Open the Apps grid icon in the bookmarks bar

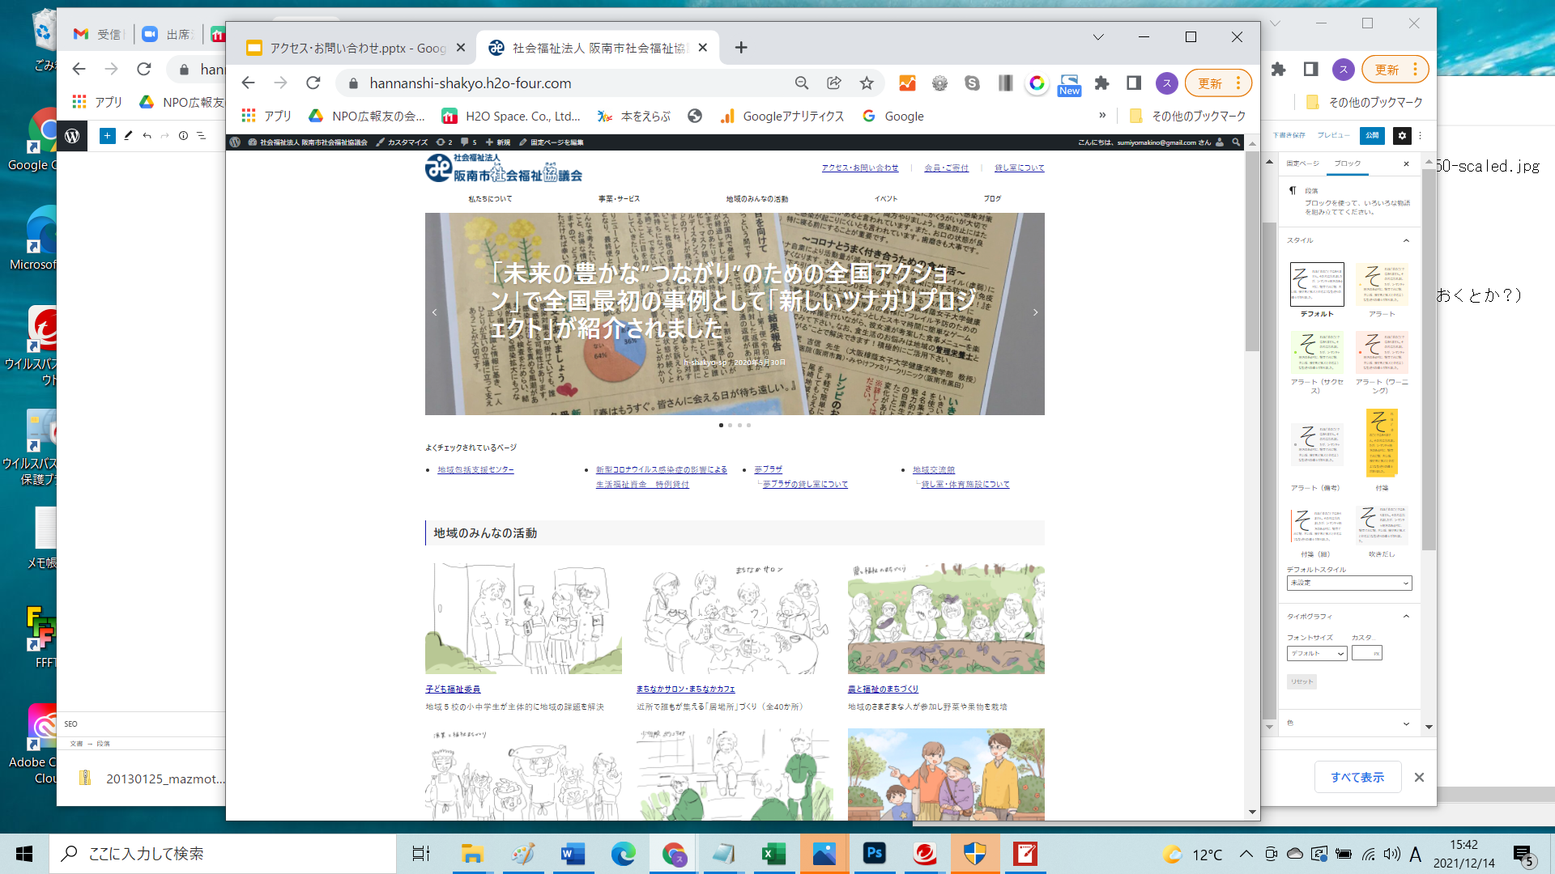coord(249,117)
